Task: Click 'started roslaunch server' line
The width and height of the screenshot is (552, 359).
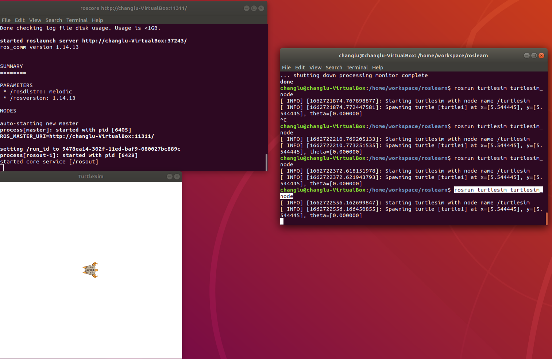Action: 93,41
